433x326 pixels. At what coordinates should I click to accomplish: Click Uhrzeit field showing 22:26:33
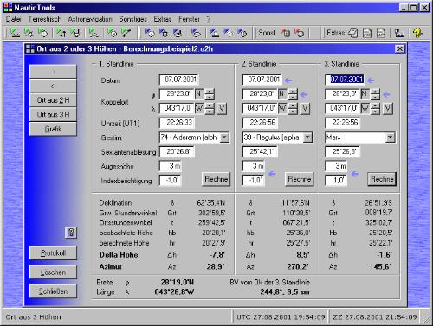[177, 123]
